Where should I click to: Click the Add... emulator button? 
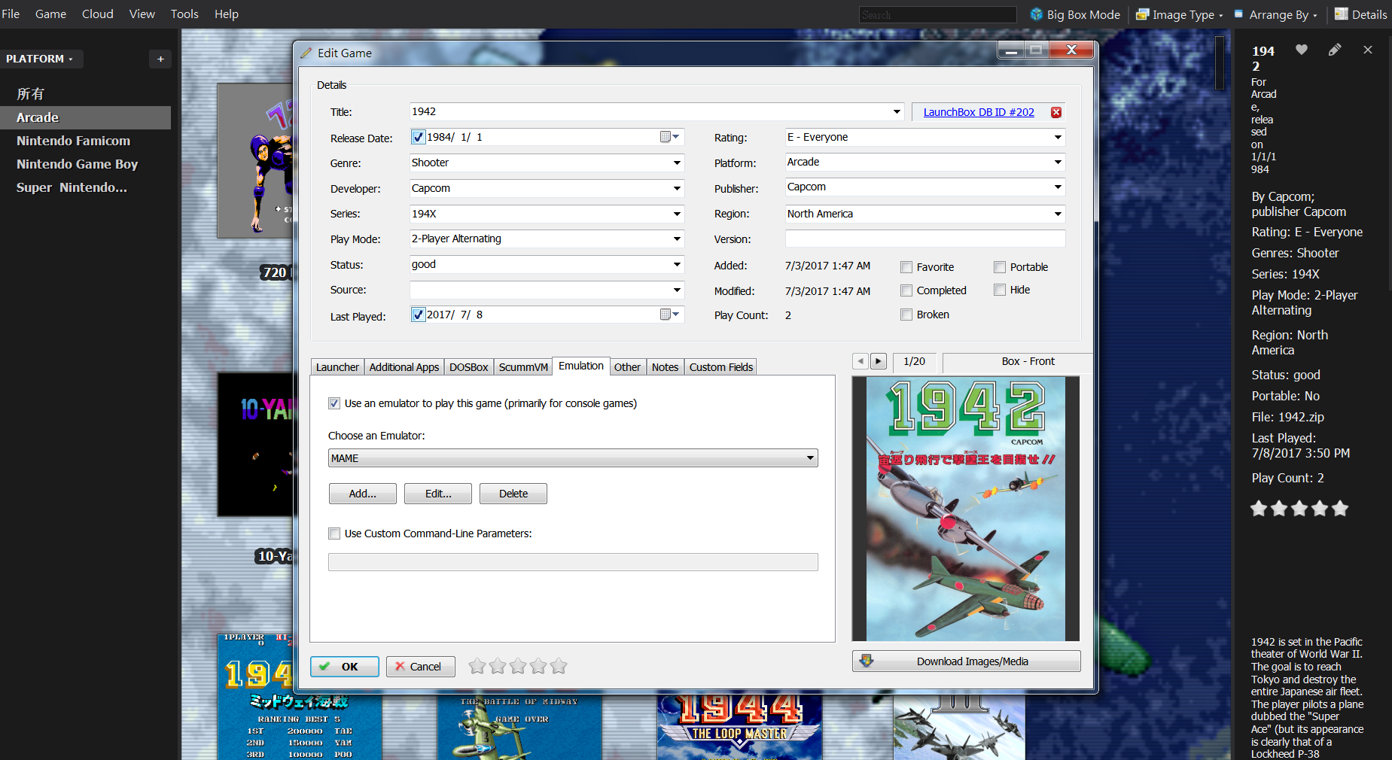coord(363,494)
